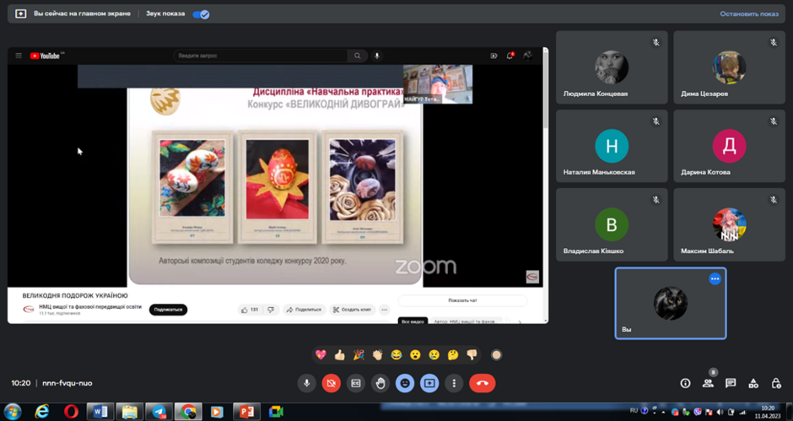793x421 pixels.
Task: Enable closed captions in Meet
Action: tap(355, 383)
